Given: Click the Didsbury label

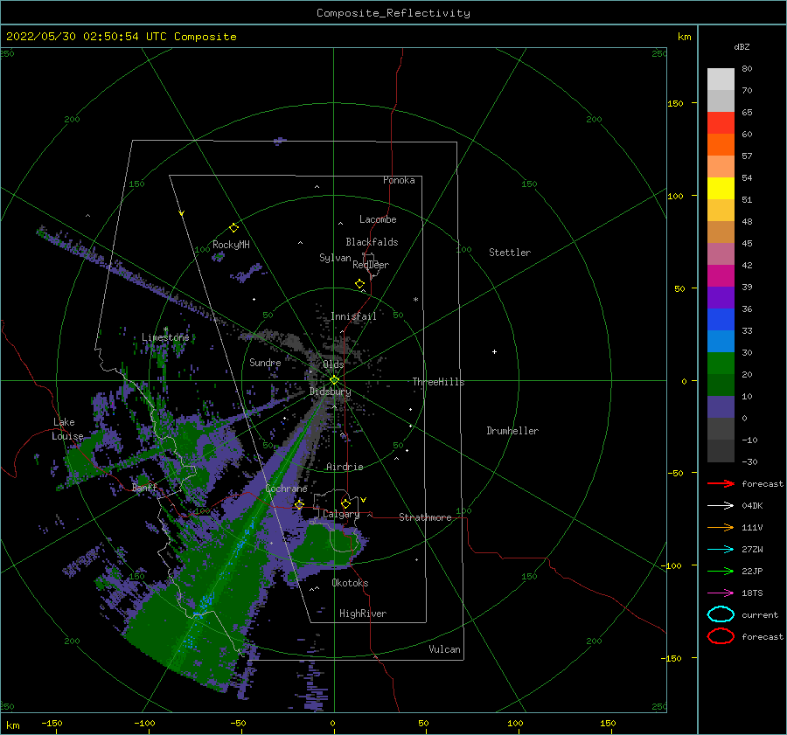Looking at the screenshot, I should [330, 392].
